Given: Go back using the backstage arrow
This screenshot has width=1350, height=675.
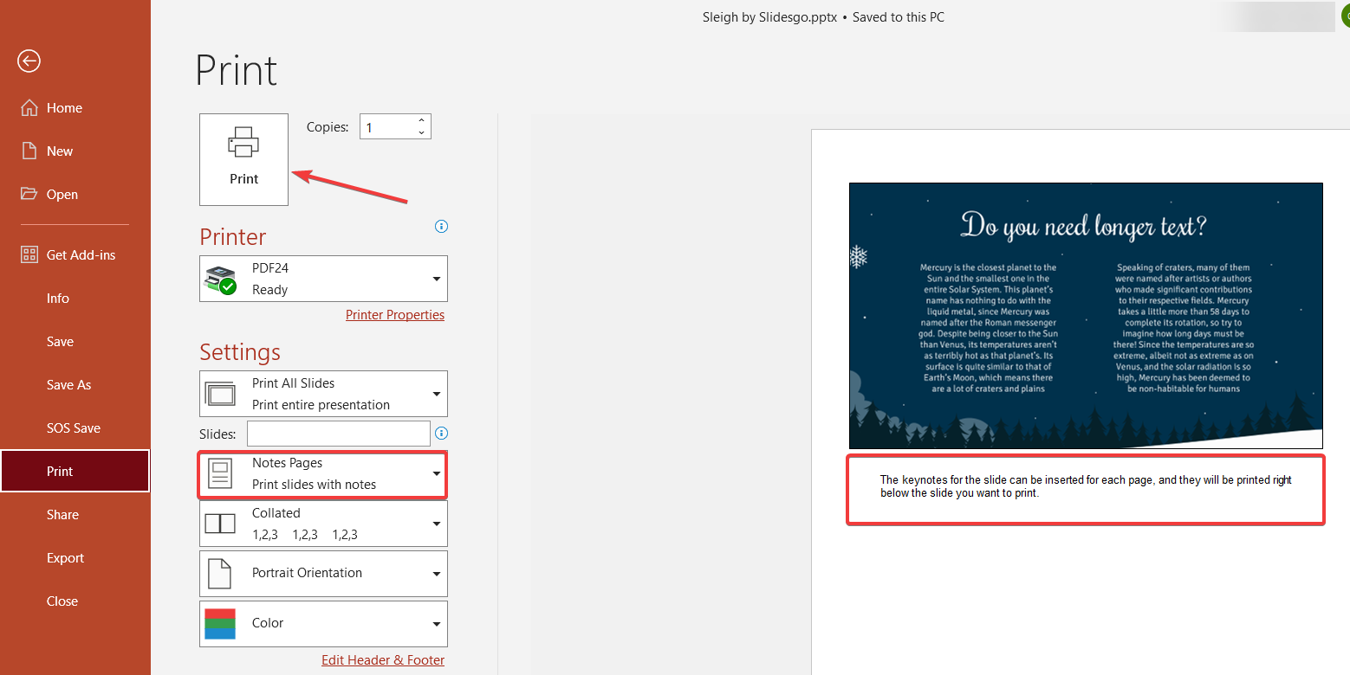Looking at the screenshot, I should point(29,61).
